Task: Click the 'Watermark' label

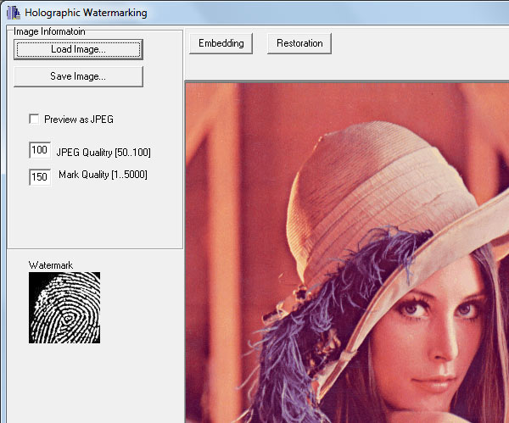Action: pyautogui.click(x=51, y=265)
